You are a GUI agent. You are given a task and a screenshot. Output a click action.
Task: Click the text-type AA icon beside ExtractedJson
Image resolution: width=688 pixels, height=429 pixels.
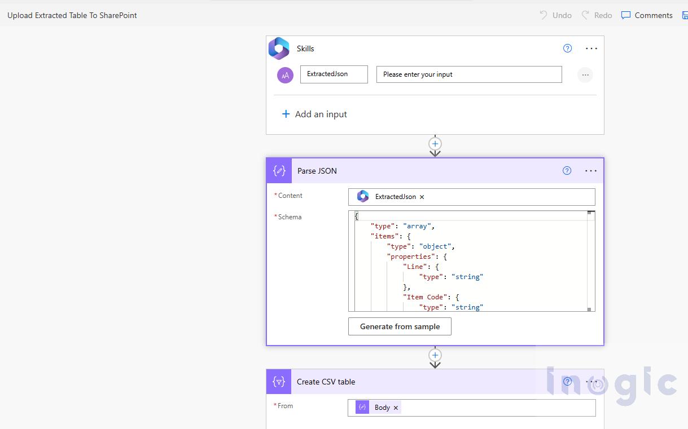(286, 75)
